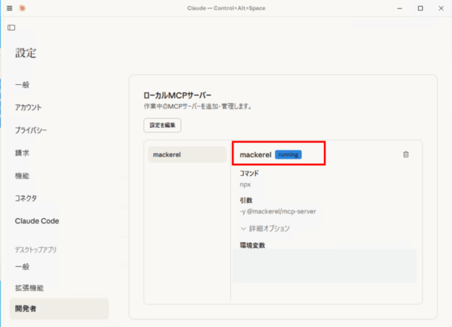Select Claude Code in the sidebar
The height and width of the screenshot is (327, 452).
(x=37, y=221)
